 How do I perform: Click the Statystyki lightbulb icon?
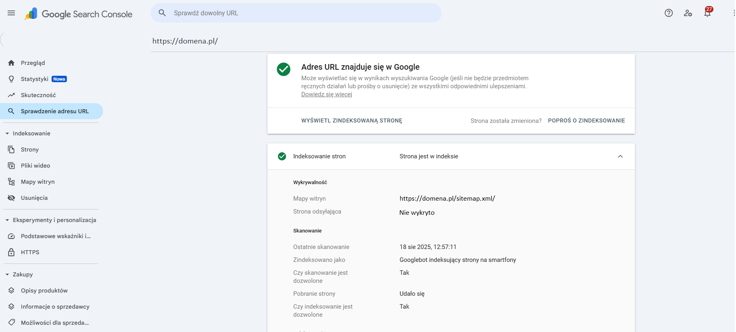pos(11,79)
